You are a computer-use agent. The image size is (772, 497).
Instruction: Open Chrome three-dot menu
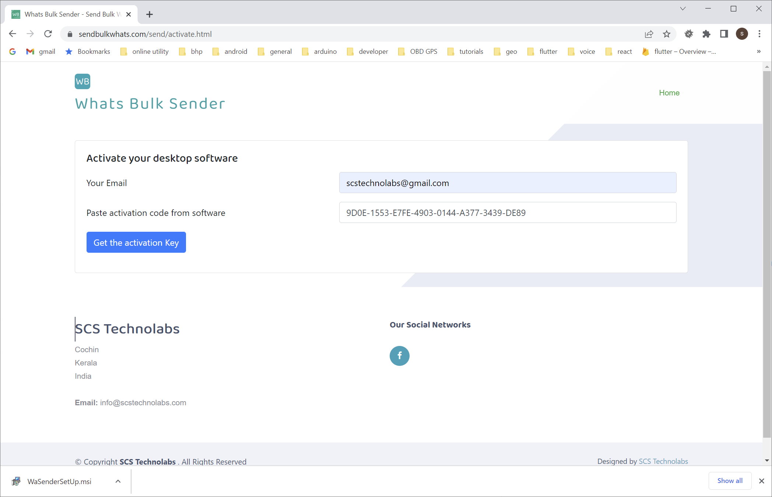759,34
